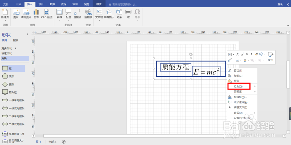Click increase font size in mini toolbar
Image resolution: width=291 pixels, height=145 pixels.
click(237, 54)
